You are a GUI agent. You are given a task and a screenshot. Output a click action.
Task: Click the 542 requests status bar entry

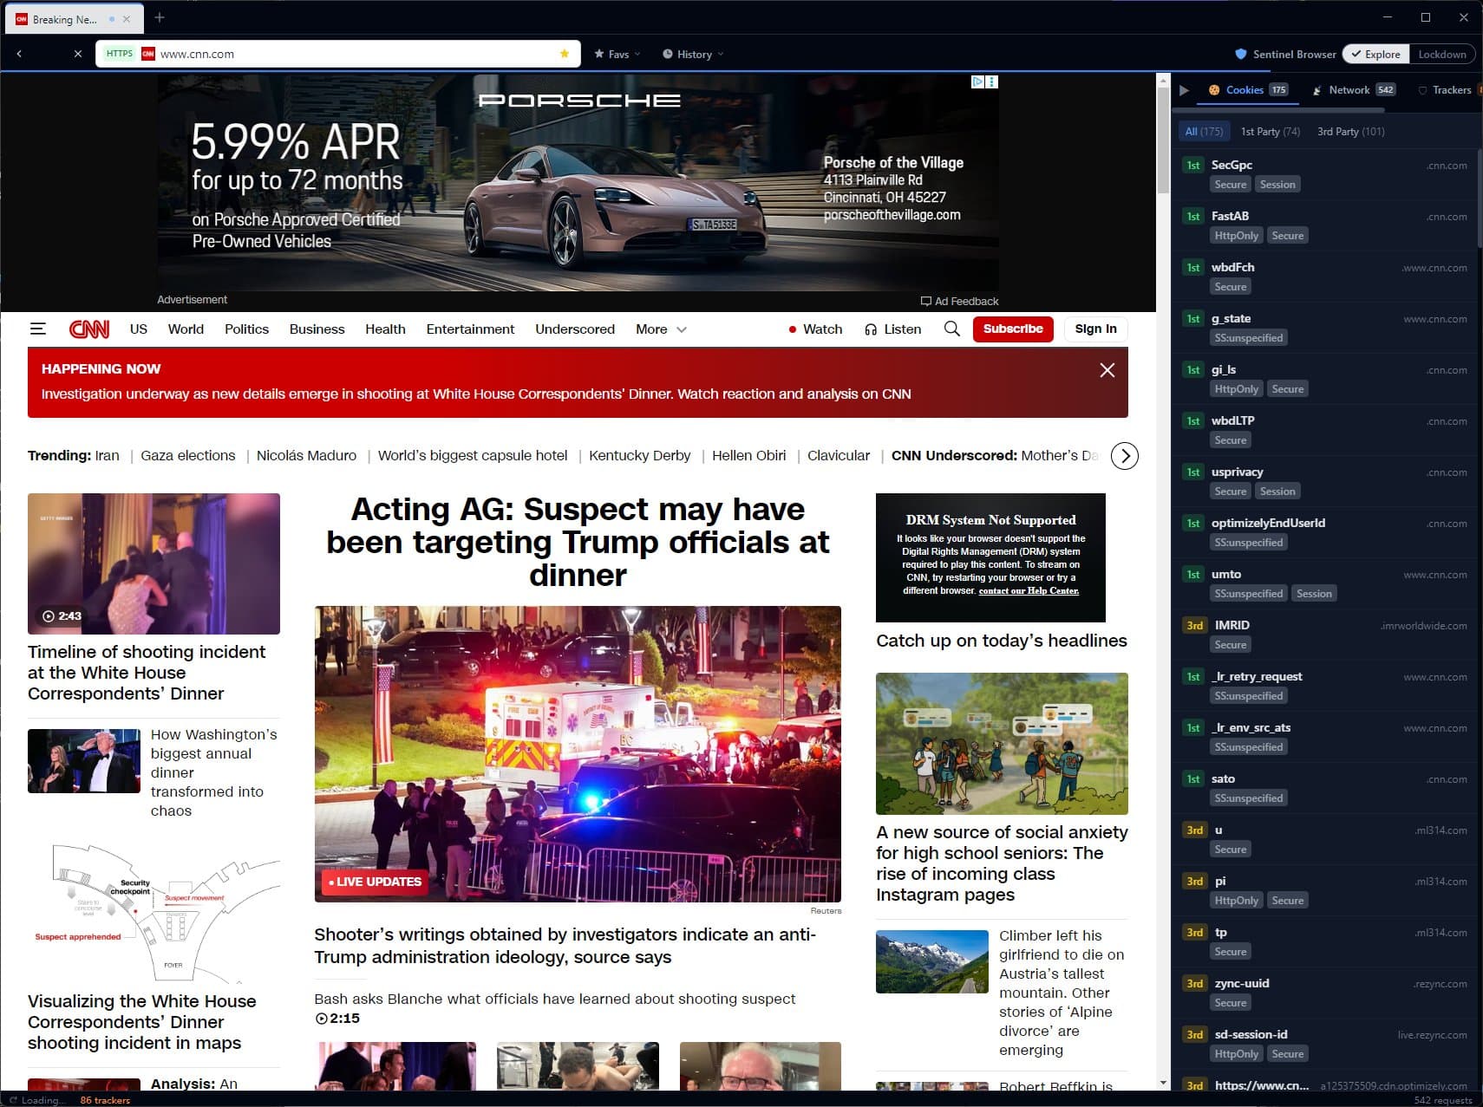pyautogui.click(x=1442, y=1100)
